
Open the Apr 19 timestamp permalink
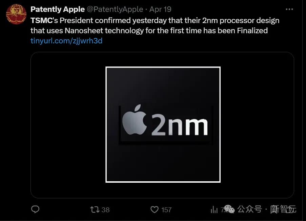[160, 9]
